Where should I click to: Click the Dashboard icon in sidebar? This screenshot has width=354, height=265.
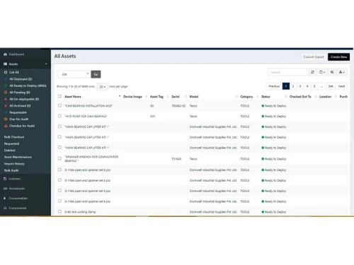5,54
